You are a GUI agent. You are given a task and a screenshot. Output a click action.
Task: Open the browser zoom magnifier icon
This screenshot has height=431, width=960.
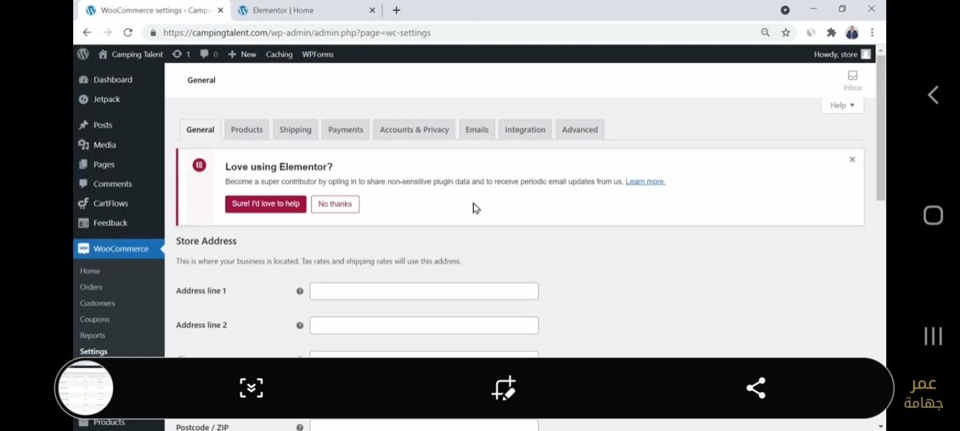tap(765, 32)
